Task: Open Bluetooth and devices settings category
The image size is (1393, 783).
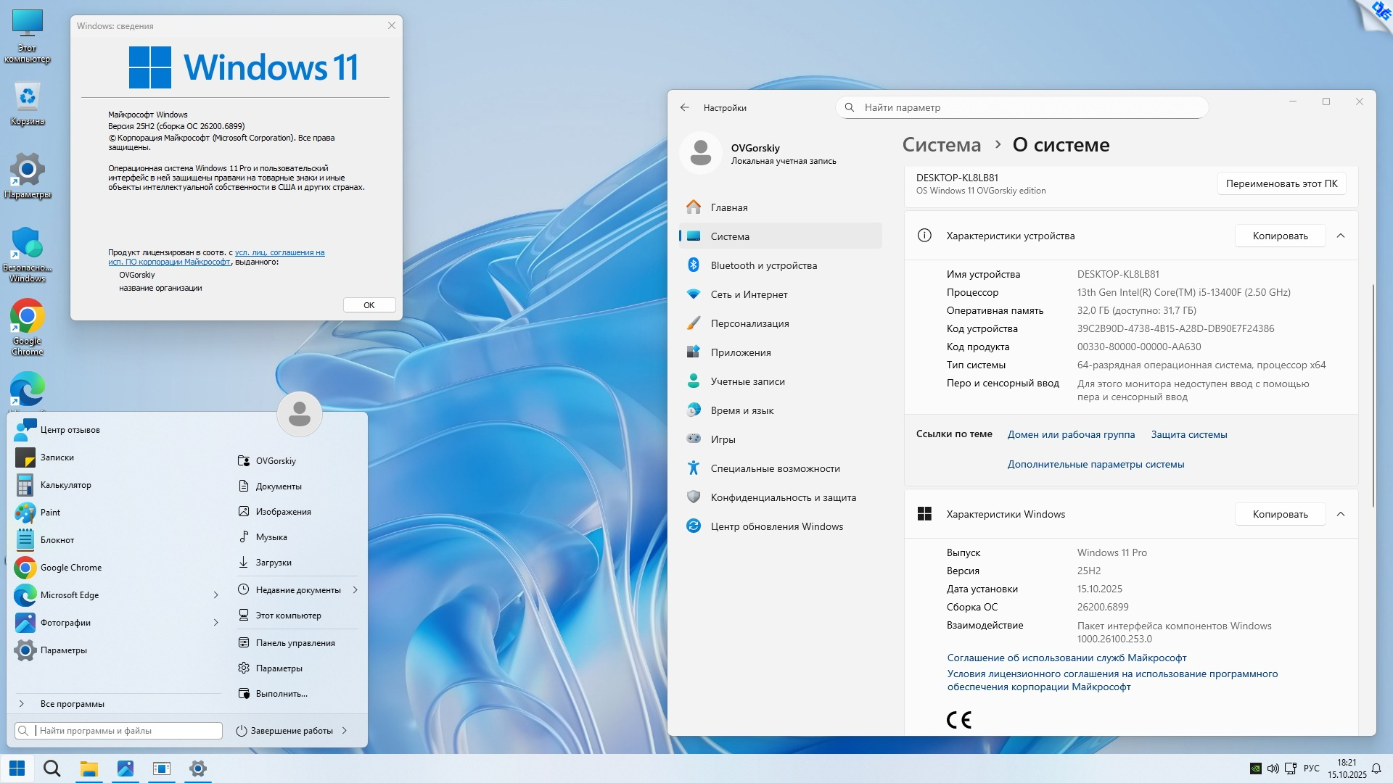Action: (763, 265)
